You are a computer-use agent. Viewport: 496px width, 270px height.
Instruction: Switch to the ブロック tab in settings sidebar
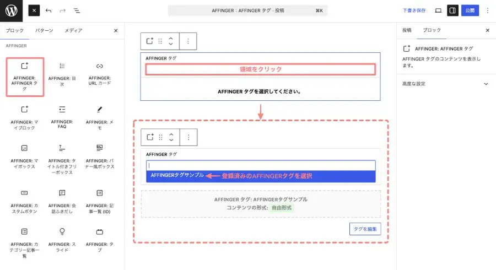[432, 30]
